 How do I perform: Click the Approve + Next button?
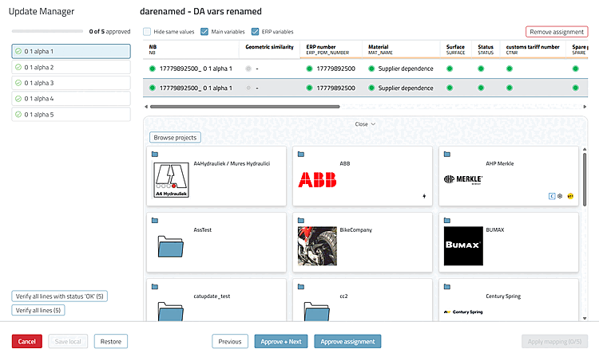[281, 342]
